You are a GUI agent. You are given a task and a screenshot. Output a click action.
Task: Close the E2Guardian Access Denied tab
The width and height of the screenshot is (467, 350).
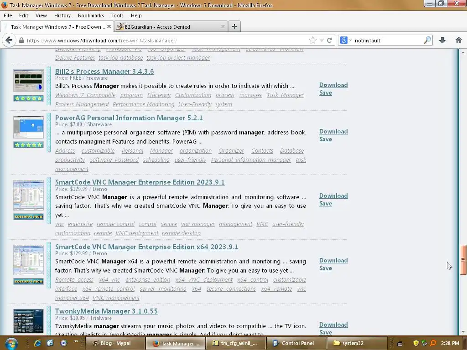[223, 26]
